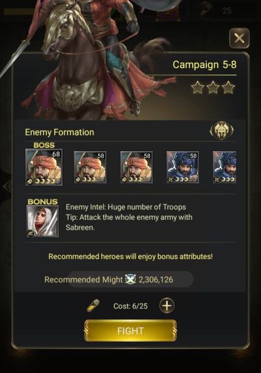This screenshot has height=373, width=261.
Task: Start battle with the FIGHT button
Action: (x=130, y=330)
